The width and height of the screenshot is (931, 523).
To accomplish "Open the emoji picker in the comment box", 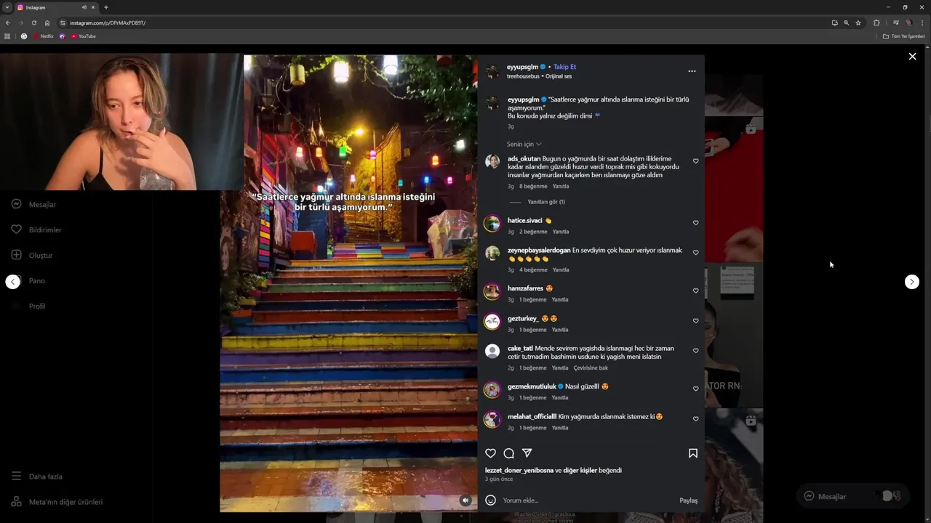I will click(x=490, y=500).
